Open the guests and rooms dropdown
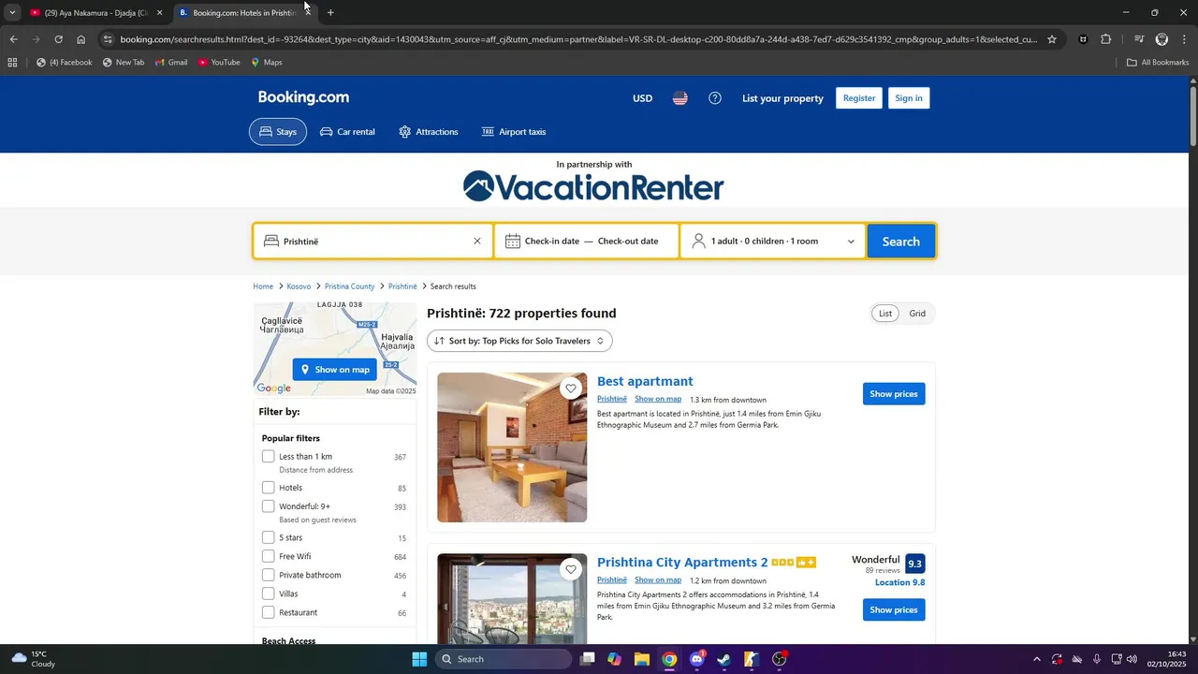Screen dimensions: 1198x674 click(x=773, y=242)
